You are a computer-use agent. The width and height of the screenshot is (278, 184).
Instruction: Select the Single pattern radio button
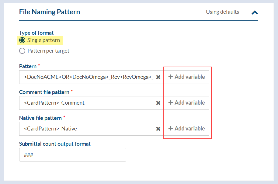22,40
